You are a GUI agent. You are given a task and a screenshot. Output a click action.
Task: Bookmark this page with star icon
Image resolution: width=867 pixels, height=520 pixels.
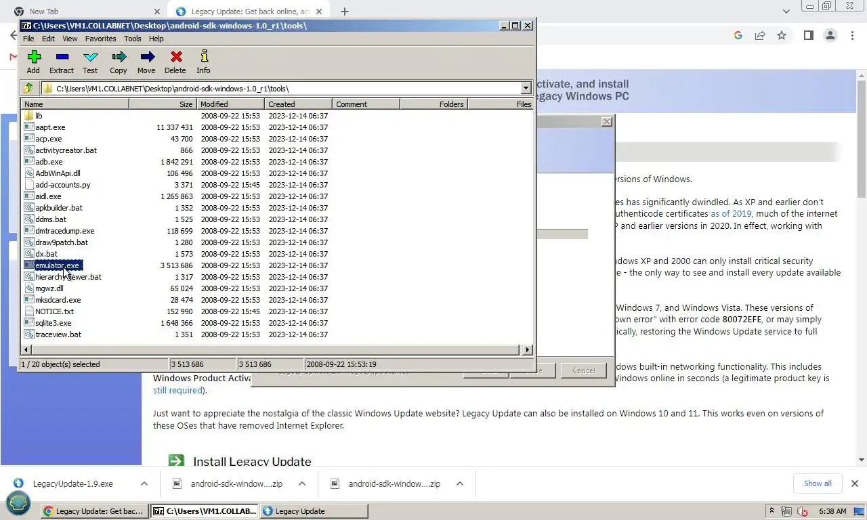click(782, 35)
